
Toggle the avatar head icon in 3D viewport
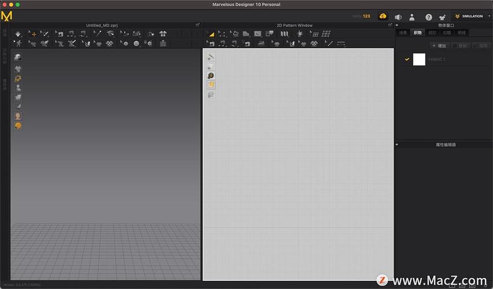coord(18,116)
